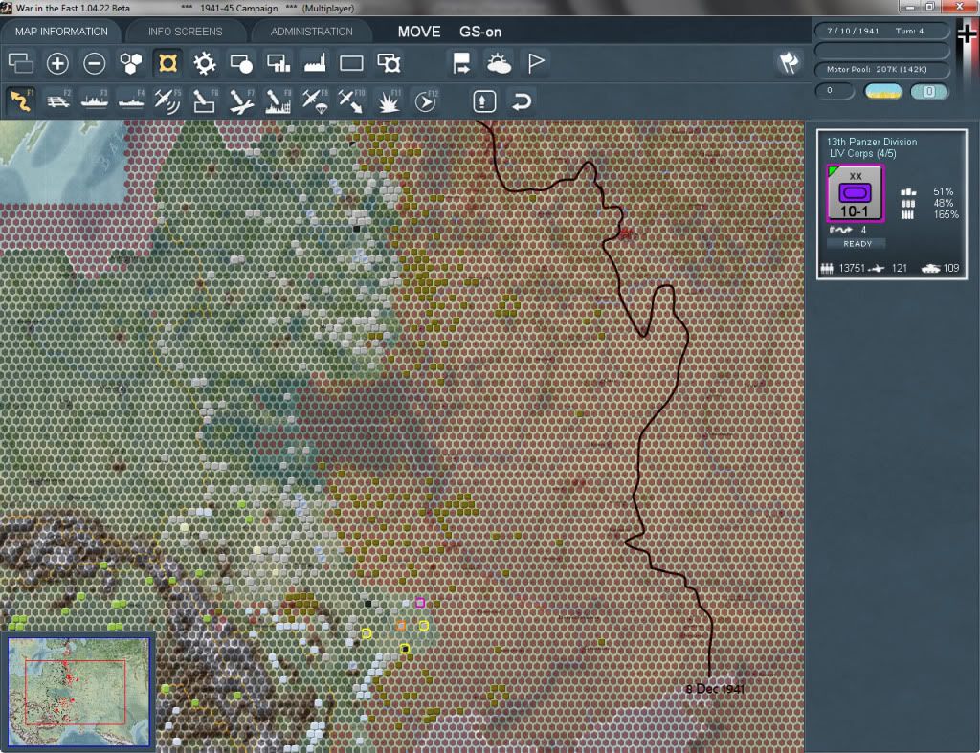
Task: Click the pennant flag icon
Action: click(536, 63)
